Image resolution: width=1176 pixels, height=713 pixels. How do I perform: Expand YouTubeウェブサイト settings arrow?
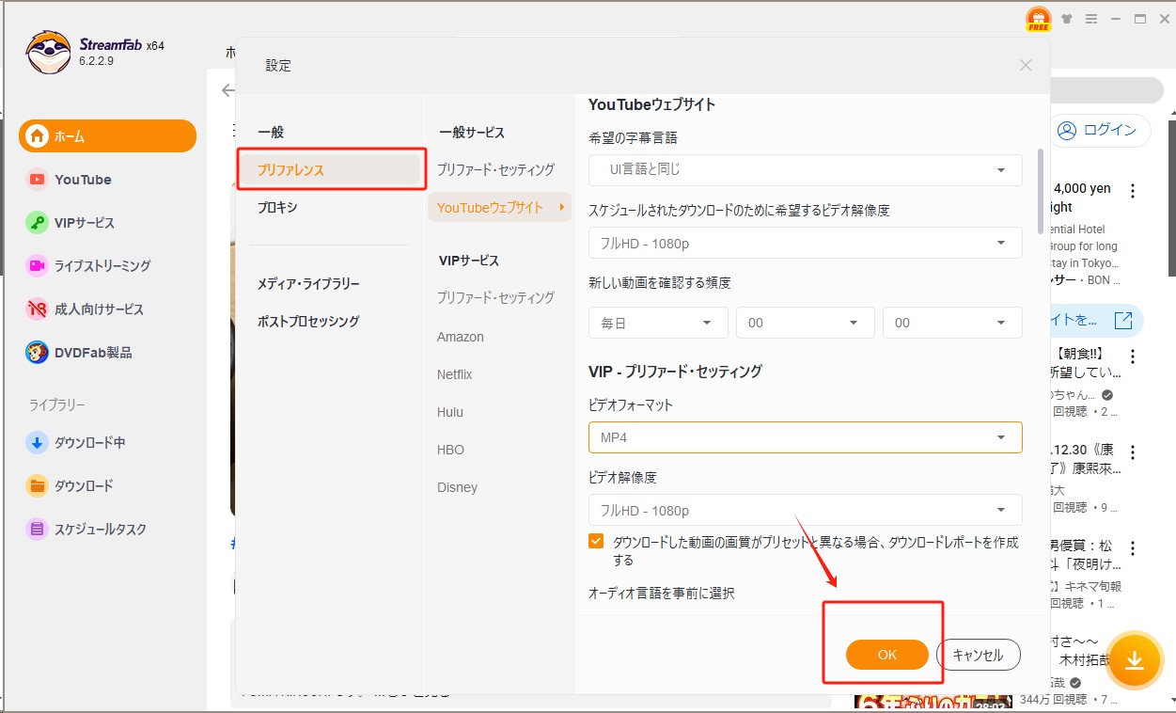(x=561, y=207)
